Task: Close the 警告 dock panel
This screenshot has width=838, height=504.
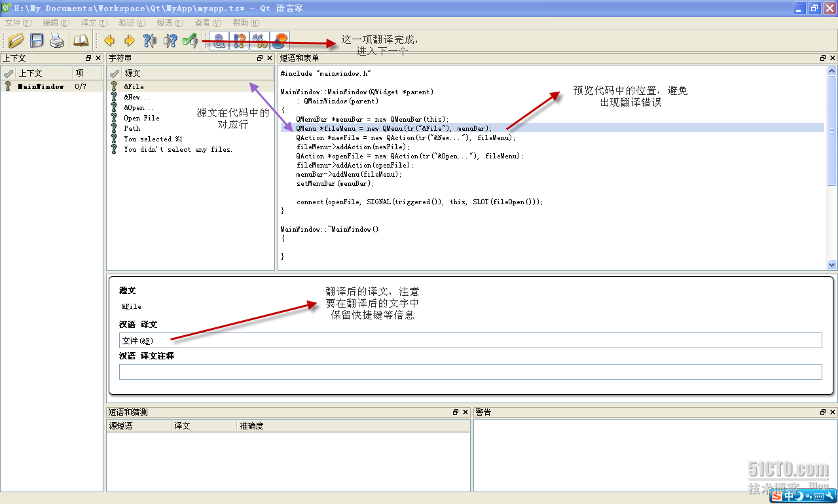Action: 833,412
